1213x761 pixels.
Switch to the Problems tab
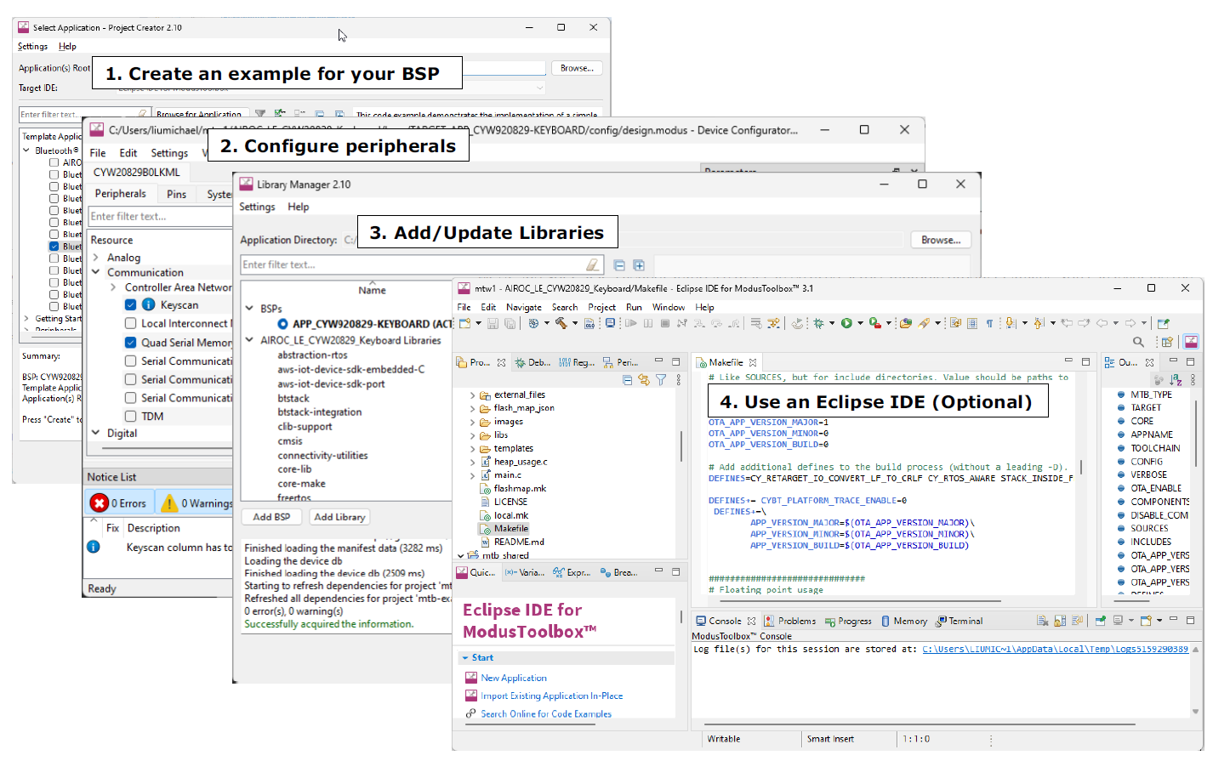coord(789,621)
